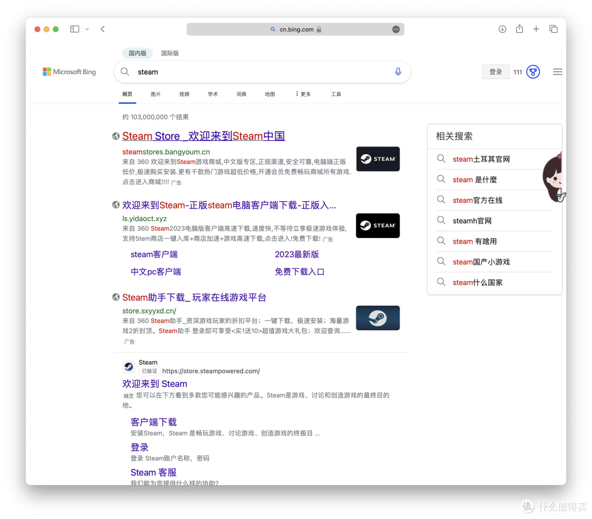The height and width of the screenshot is (519, 592).
Task: Open a new tab with plus icon
Action: point(536,29)
